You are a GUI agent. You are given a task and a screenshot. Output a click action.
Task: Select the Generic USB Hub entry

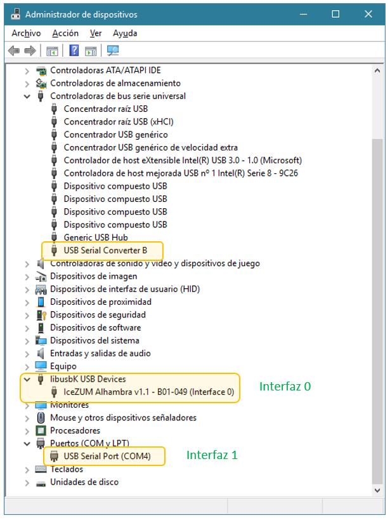96,237
